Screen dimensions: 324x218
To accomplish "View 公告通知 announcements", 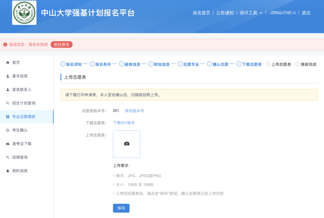I will tap(225, 13).
